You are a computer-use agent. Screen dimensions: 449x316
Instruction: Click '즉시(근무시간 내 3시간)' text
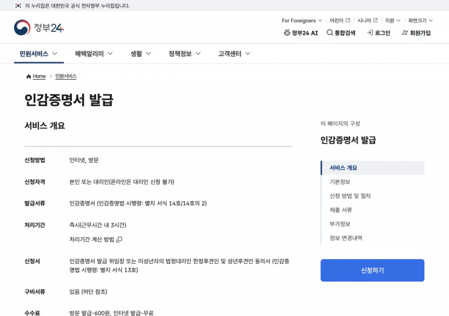(x=98, y=225)
